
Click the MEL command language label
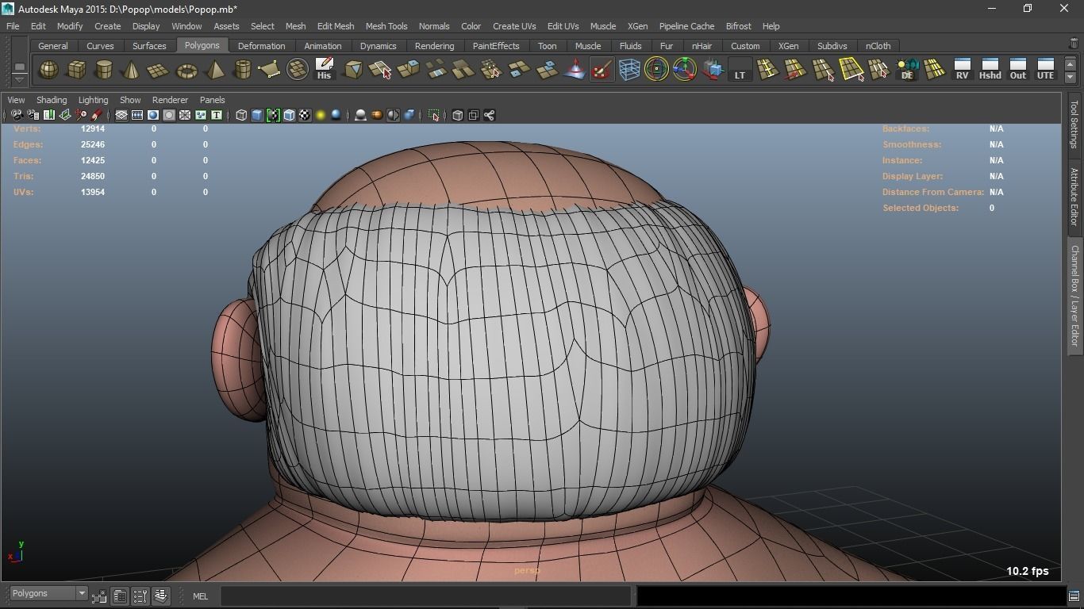pyautogui.click(x=200, y=596)
